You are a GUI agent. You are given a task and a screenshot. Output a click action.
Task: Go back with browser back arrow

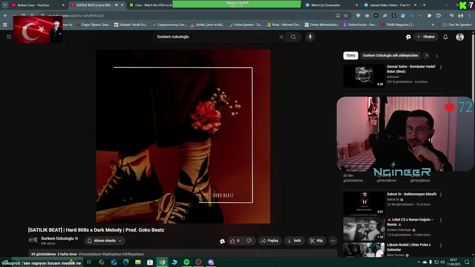tap(5, 16)
